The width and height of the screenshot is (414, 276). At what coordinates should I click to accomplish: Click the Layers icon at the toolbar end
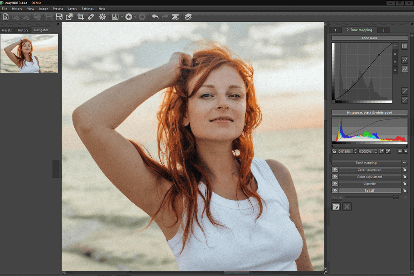(x=188, y=17)
